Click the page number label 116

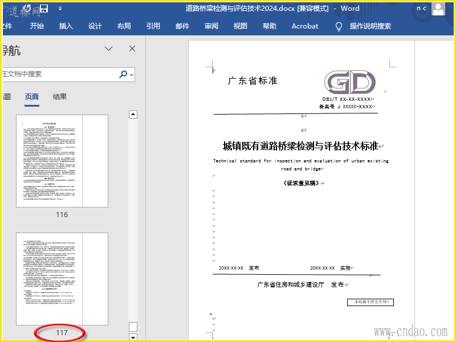(62, 215)
